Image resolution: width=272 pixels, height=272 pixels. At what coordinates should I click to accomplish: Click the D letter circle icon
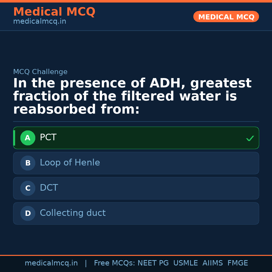tap(28, 213)
